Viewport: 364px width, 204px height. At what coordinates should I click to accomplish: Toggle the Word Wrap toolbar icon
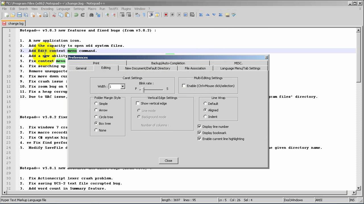coord(138,15)
